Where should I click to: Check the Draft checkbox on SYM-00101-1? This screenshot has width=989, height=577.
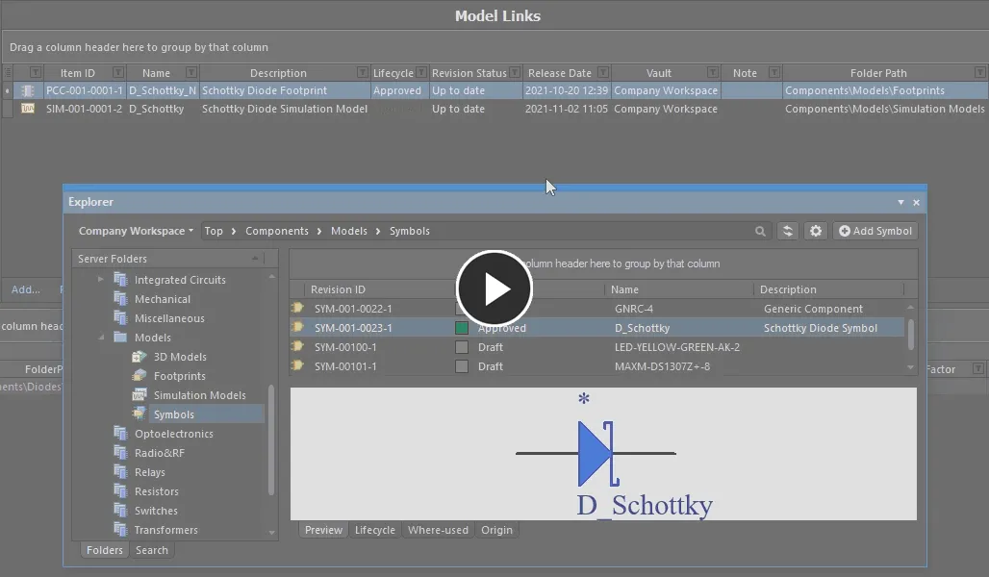[462, 366]
